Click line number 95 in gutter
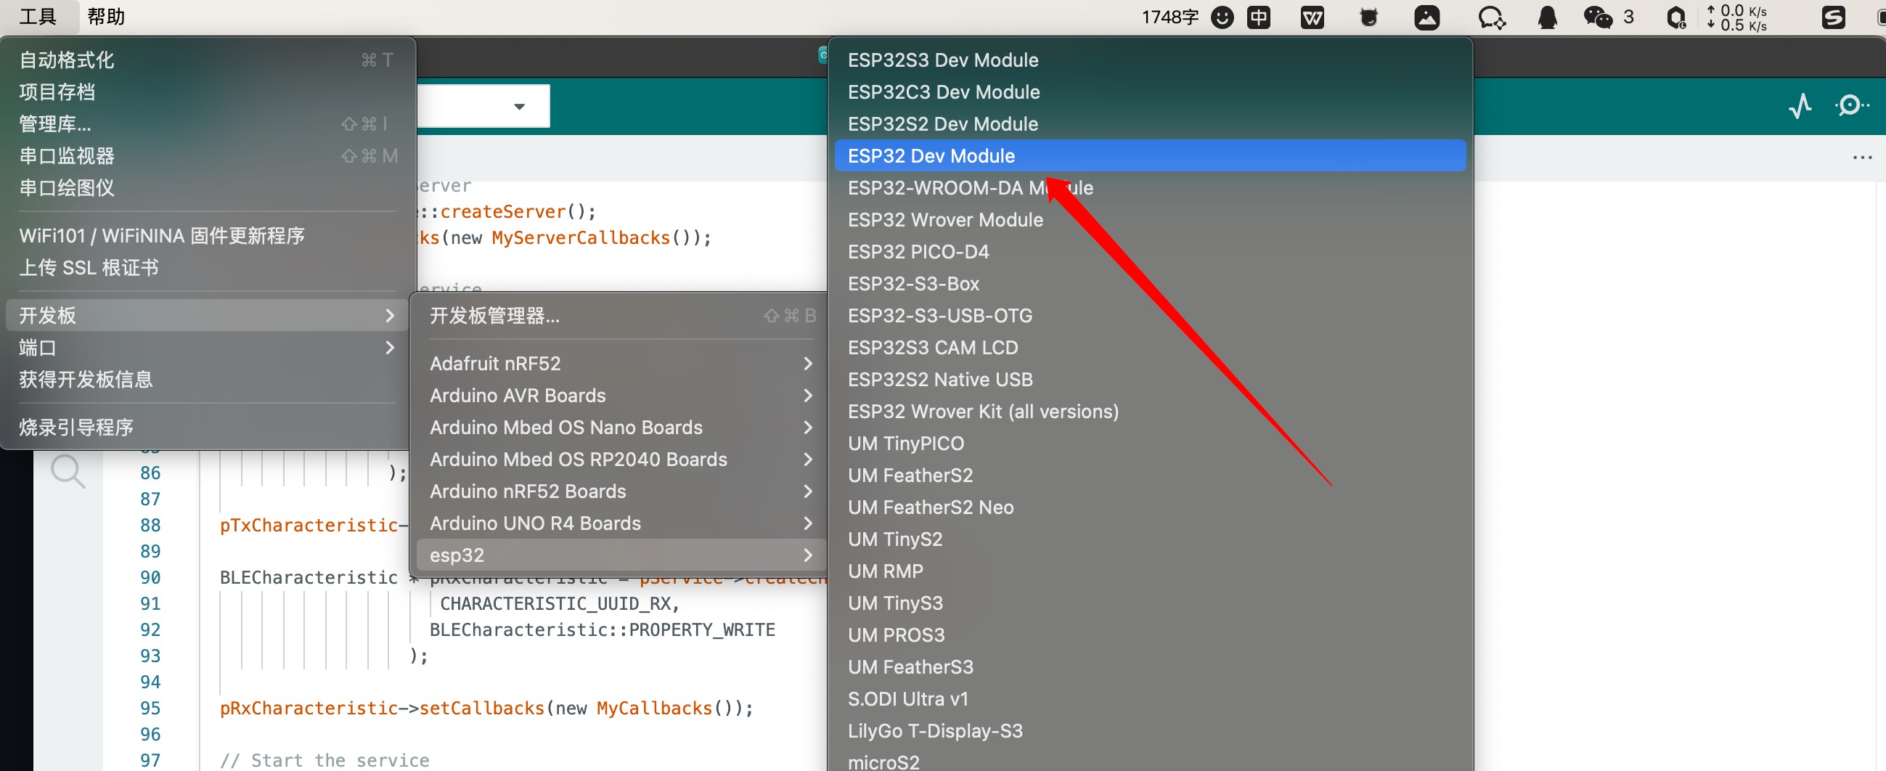The height and width of the screenshot is (771, 1886). click(x=150, y=708)
